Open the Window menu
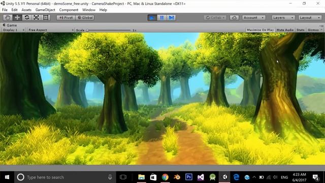This screenshot has height=183, width=325. tap(89, 10)
